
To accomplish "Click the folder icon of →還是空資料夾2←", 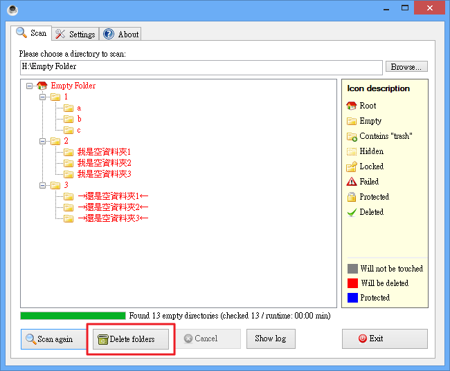I will coord(69,207).
